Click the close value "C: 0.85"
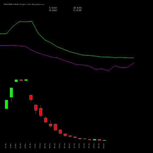 53,8
